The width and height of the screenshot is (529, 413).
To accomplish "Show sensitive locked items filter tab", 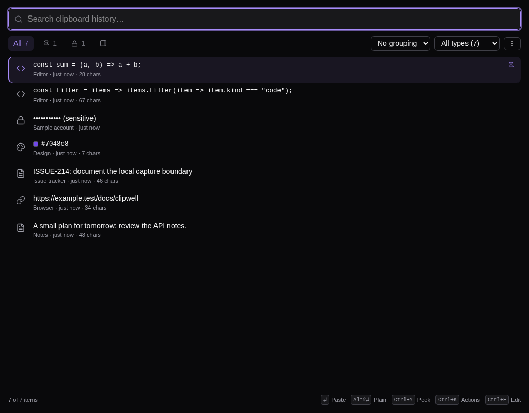I will click(x=79, y=43).
